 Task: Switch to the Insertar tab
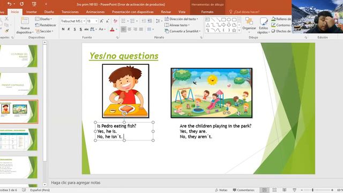(32, 12)
